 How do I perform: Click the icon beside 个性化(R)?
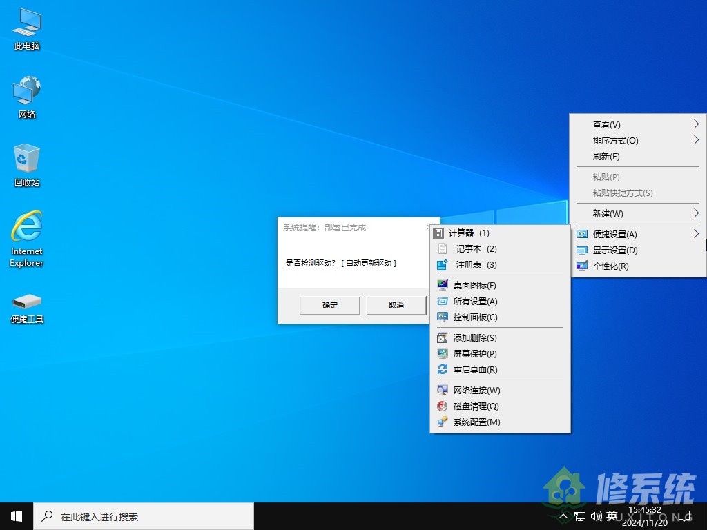coord(582,266)
